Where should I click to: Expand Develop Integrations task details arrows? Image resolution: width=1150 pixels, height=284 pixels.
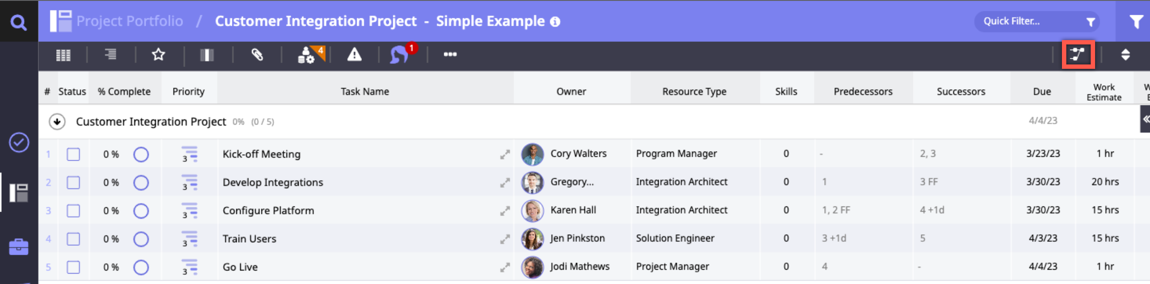tap(505, 183)
